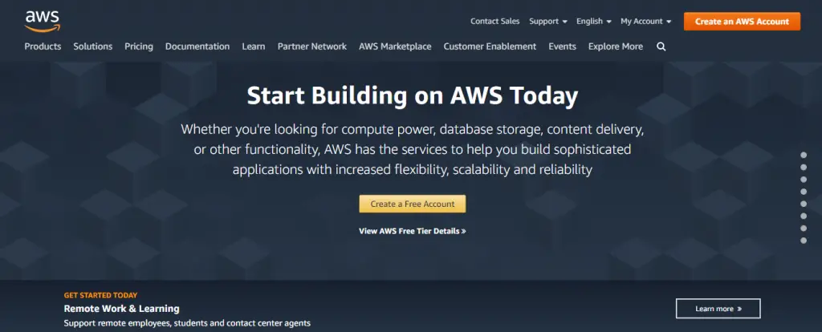Select the fifth carousel dot indicator

[x=804, y=204]
